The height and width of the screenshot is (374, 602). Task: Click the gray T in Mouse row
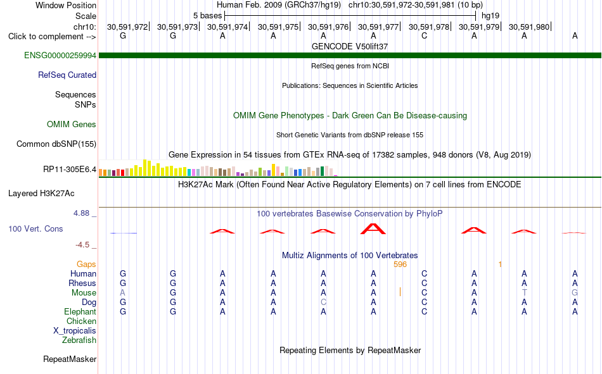(525, 292)
